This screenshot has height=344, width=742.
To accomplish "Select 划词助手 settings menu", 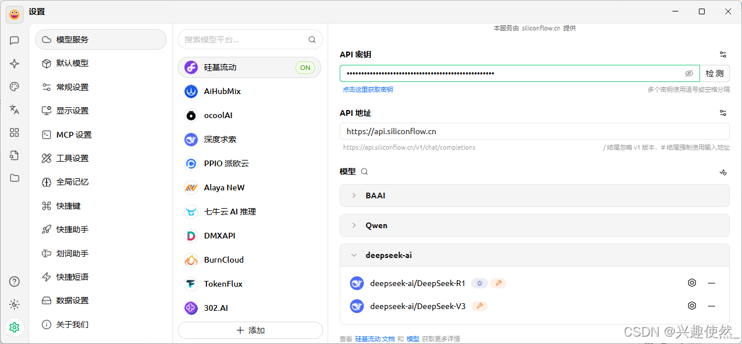I will coord(101,253).
